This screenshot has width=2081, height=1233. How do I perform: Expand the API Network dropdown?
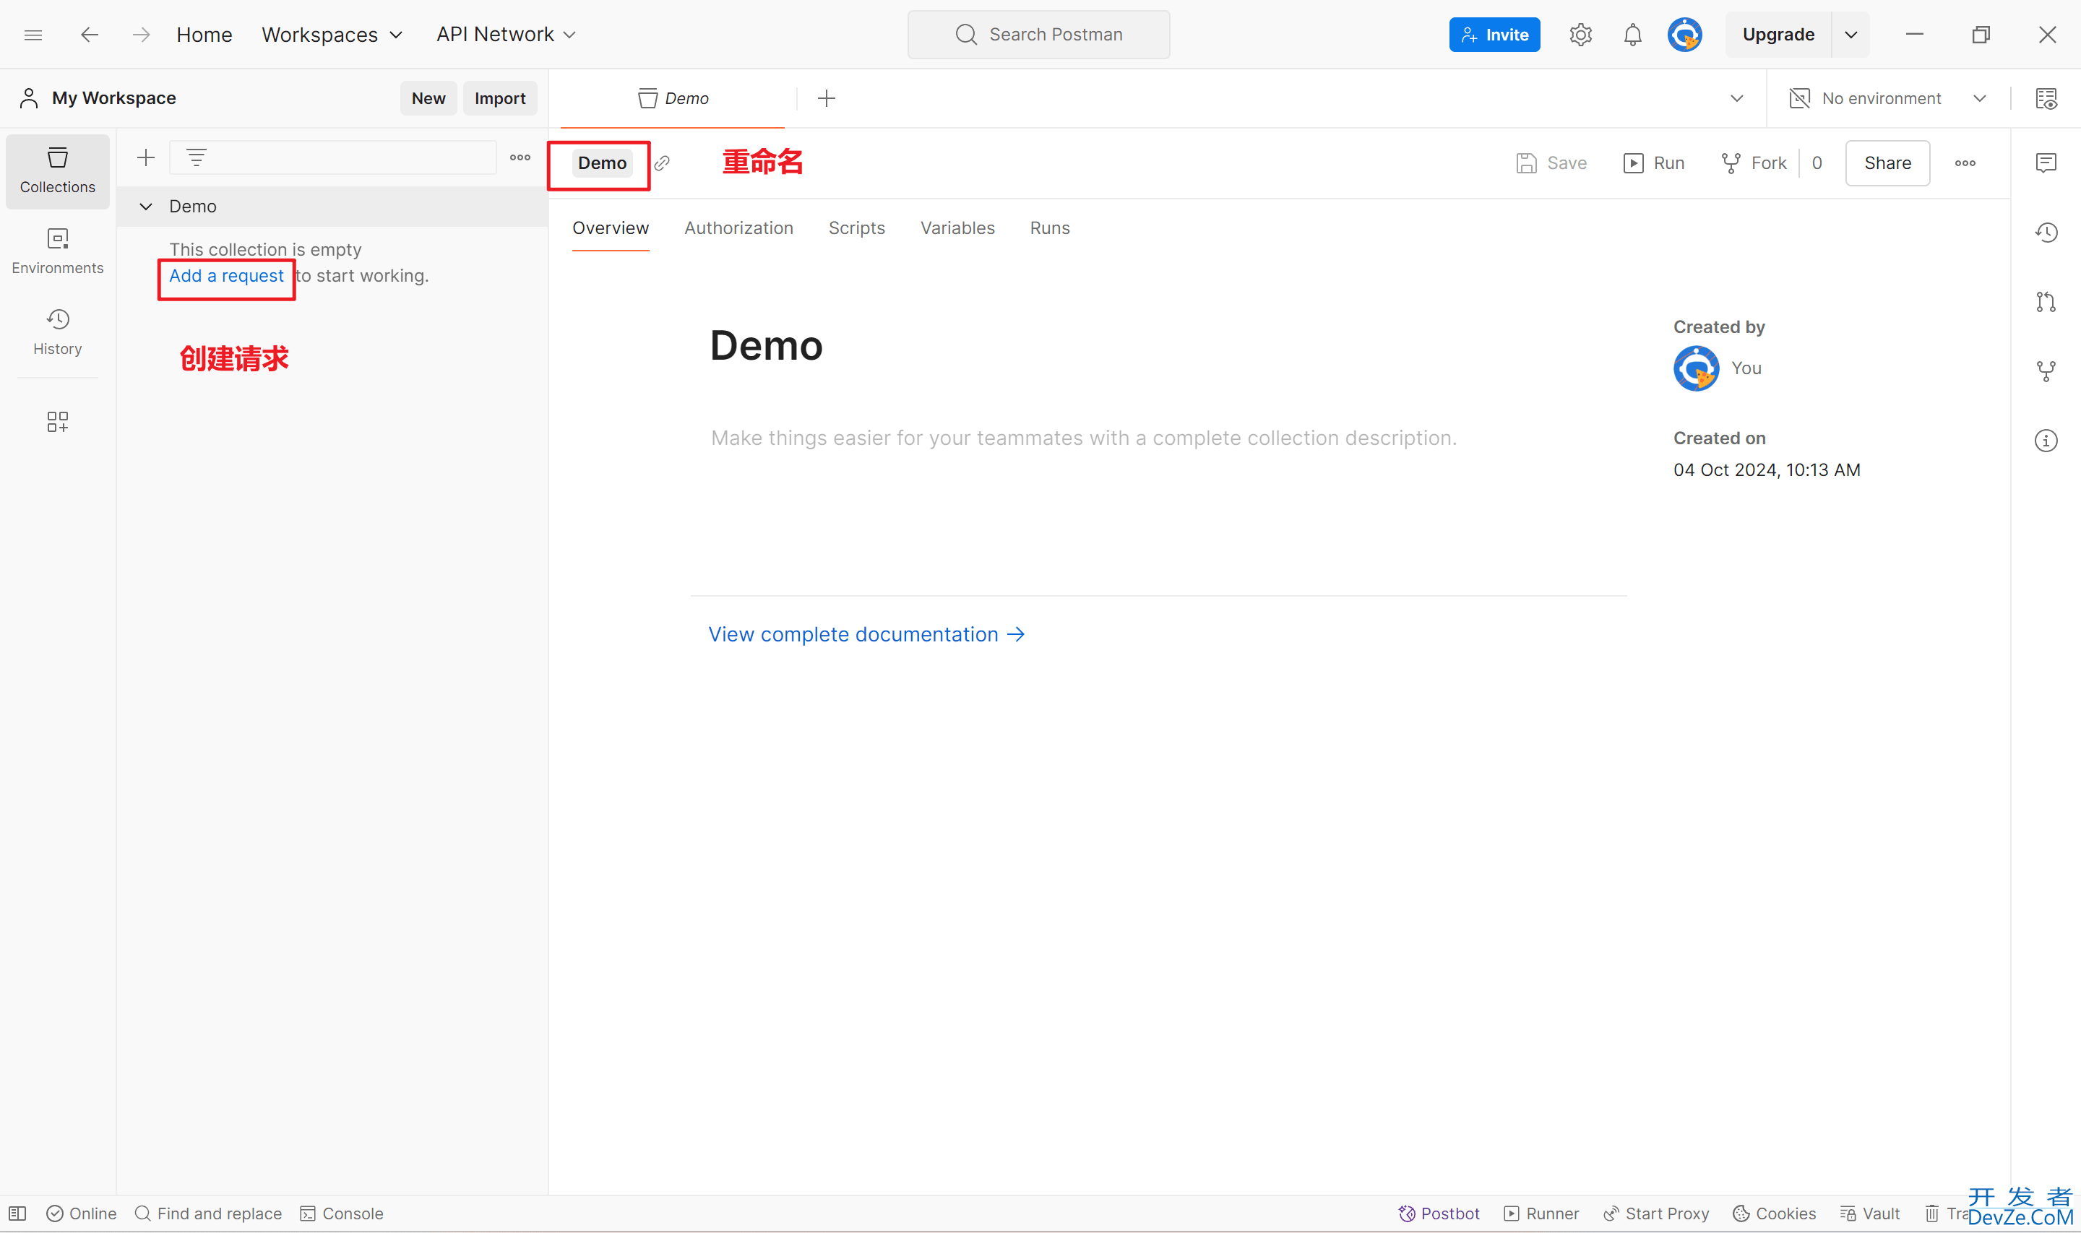(506, 35)
